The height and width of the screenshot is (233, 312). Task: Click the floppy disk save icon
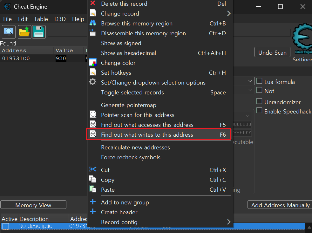point(39,32)
